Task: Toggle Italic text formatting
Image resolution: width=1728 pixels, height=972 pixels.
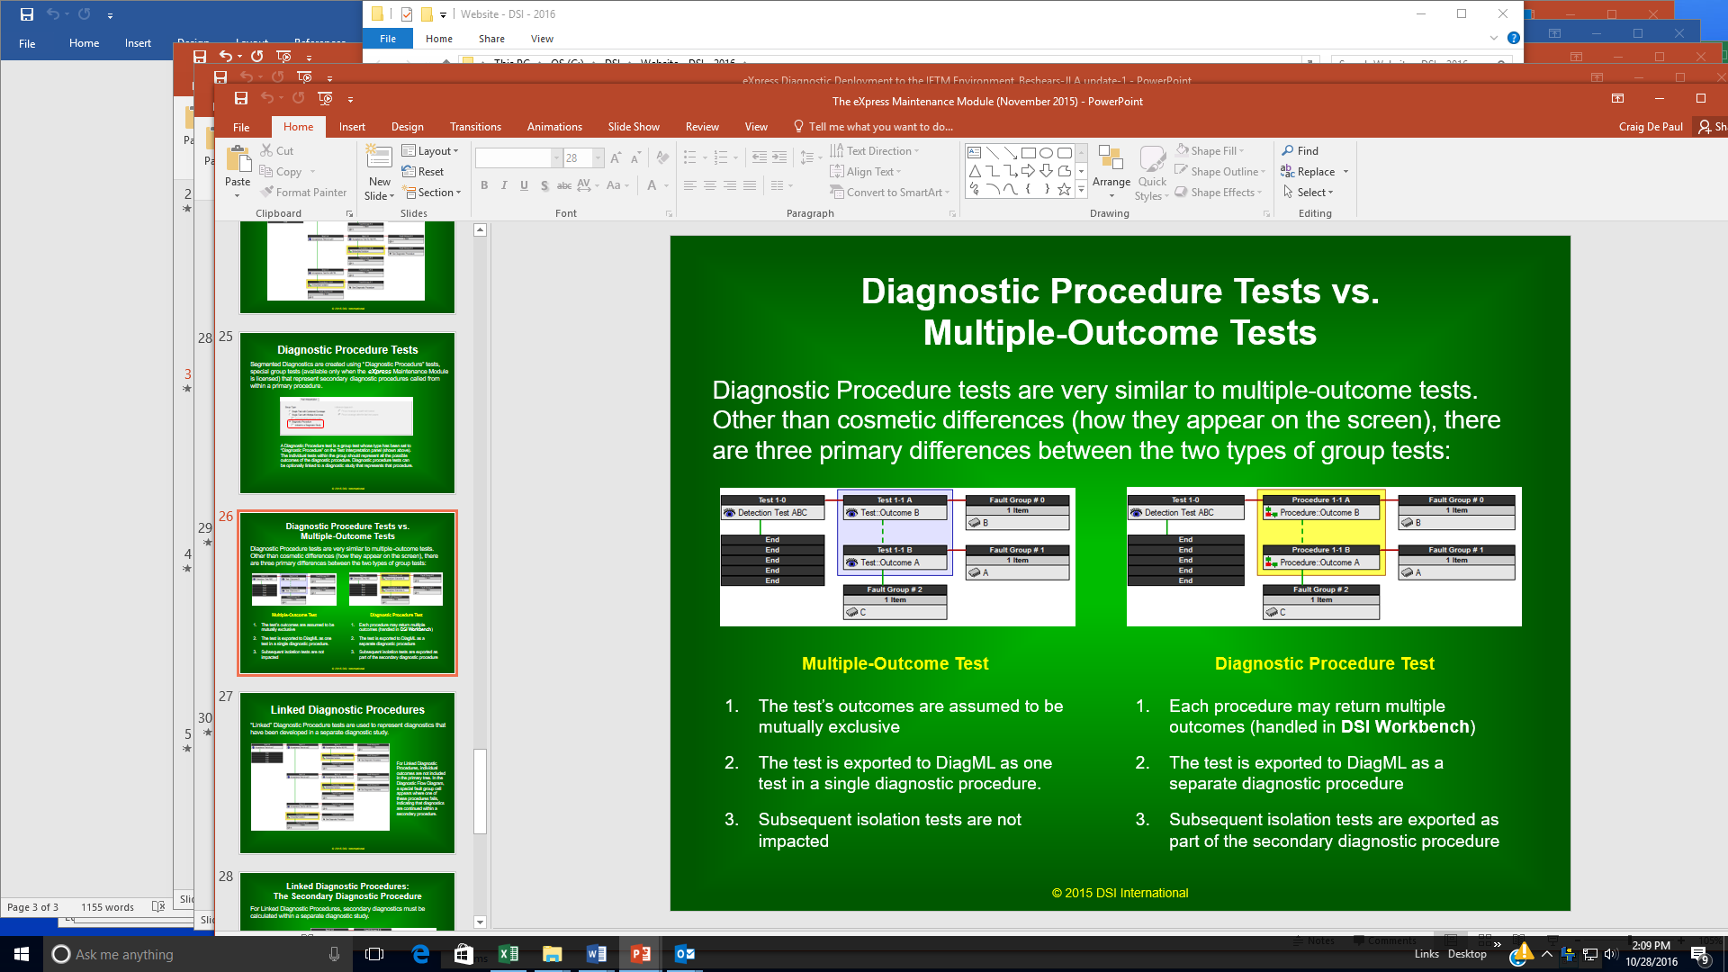Action: (x=504, y=185)
